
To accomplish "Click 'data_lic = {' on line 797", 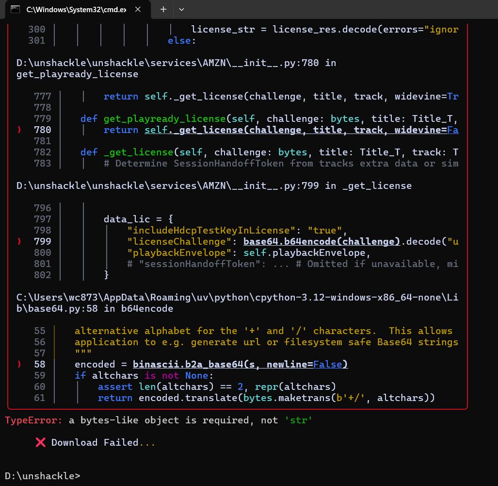I will pos(138,219).
